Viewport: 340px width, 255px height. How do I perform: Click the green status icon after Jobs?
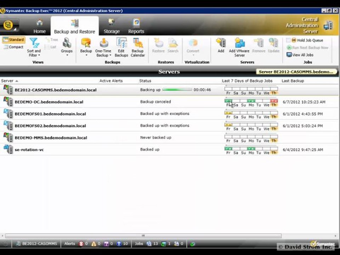[x=192, y=244]
